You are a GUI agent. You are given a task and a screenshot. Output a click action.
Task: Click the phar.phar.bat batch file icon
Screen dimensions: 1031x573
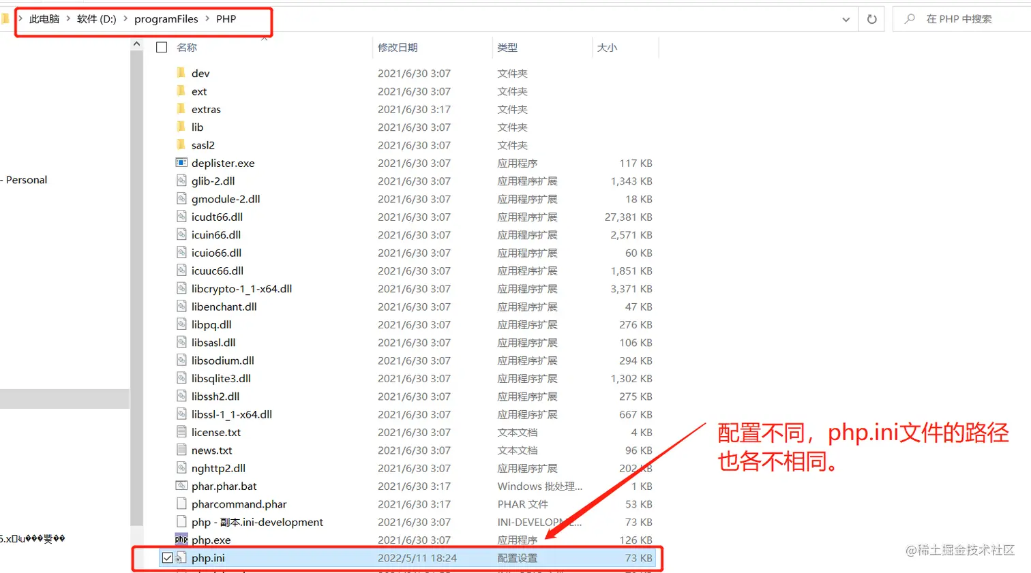181,486
